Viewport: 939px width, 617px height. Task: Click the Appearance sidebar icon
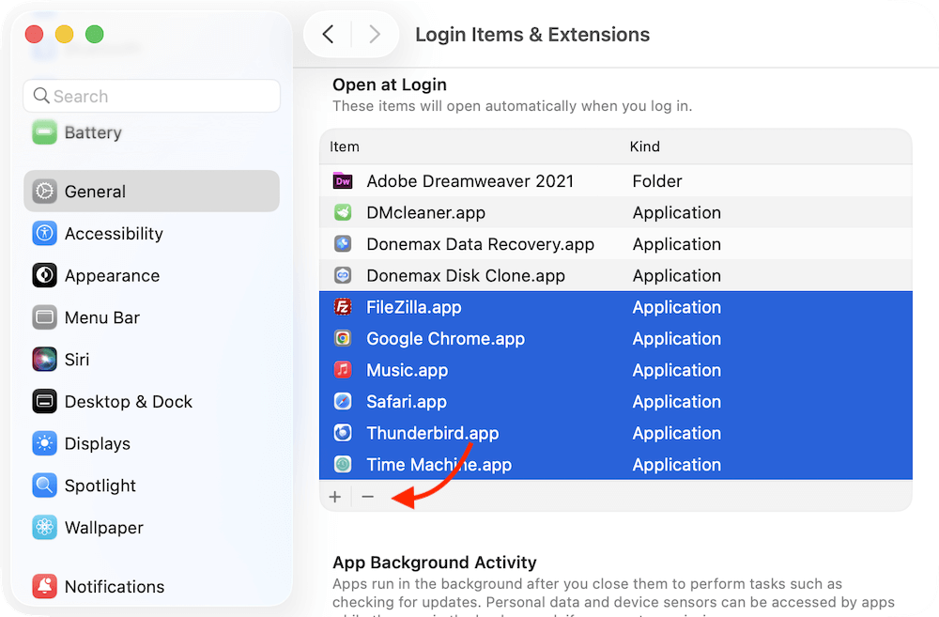click(x=44, y=275)
